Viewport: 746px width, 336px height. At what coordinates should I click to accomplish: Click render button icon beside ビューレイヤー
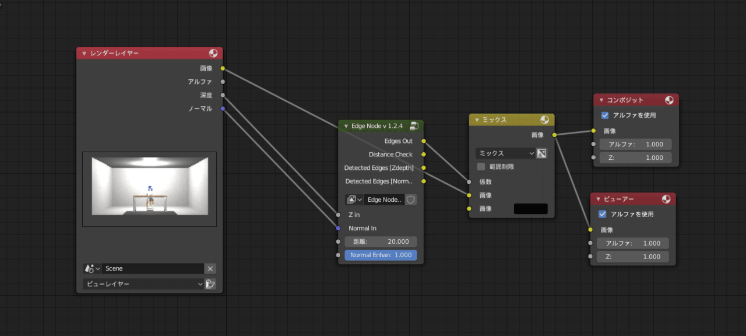[210, 284]
